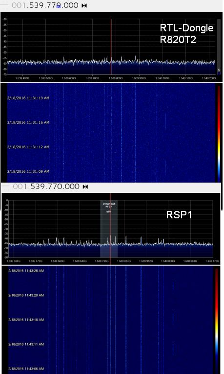Click the 1.539 824G label on the RSP1 frequency axis
This screenshot has height=374, width=224.
pos(124,261)
